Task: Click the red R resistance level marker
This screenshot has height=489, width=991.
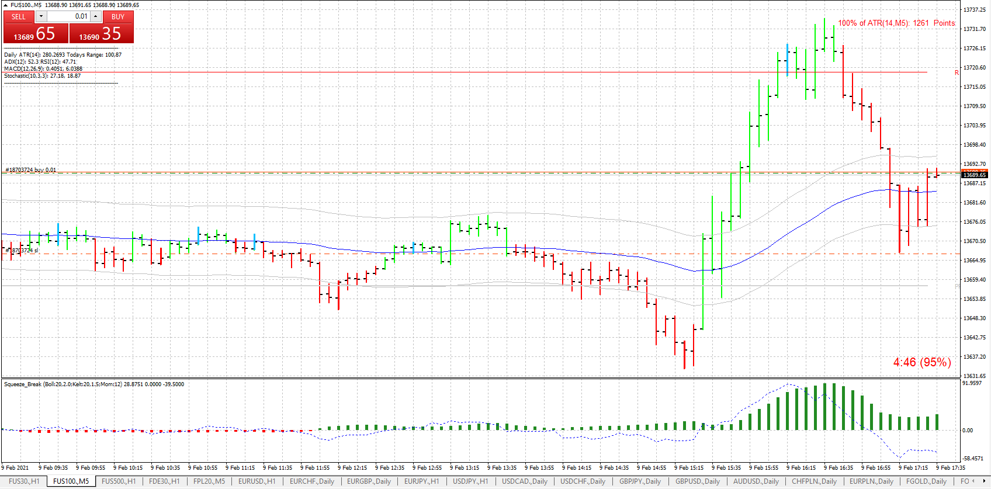Action: (x=957, y=72)
